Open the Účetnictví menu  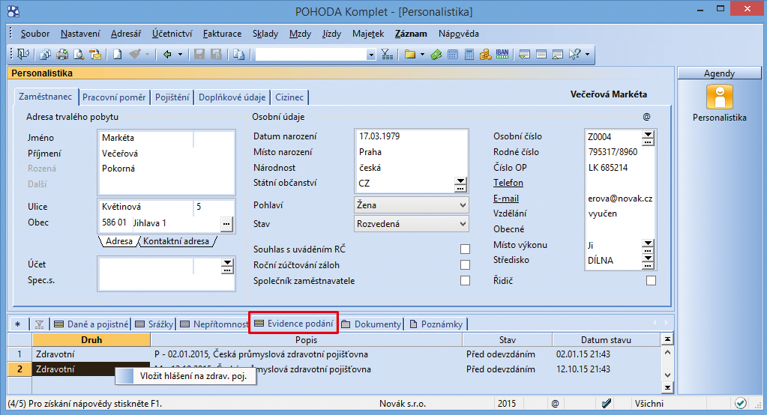point(172,34)
